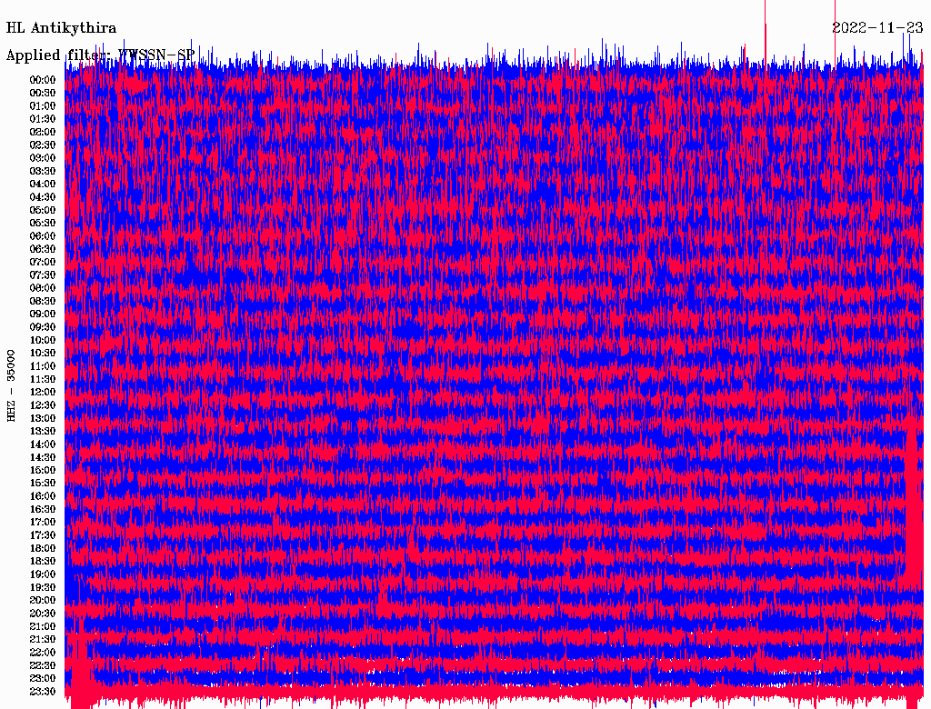Select the 08:00 time label
This screenshot has height=709, width=931.
click(x=43, y=288)
